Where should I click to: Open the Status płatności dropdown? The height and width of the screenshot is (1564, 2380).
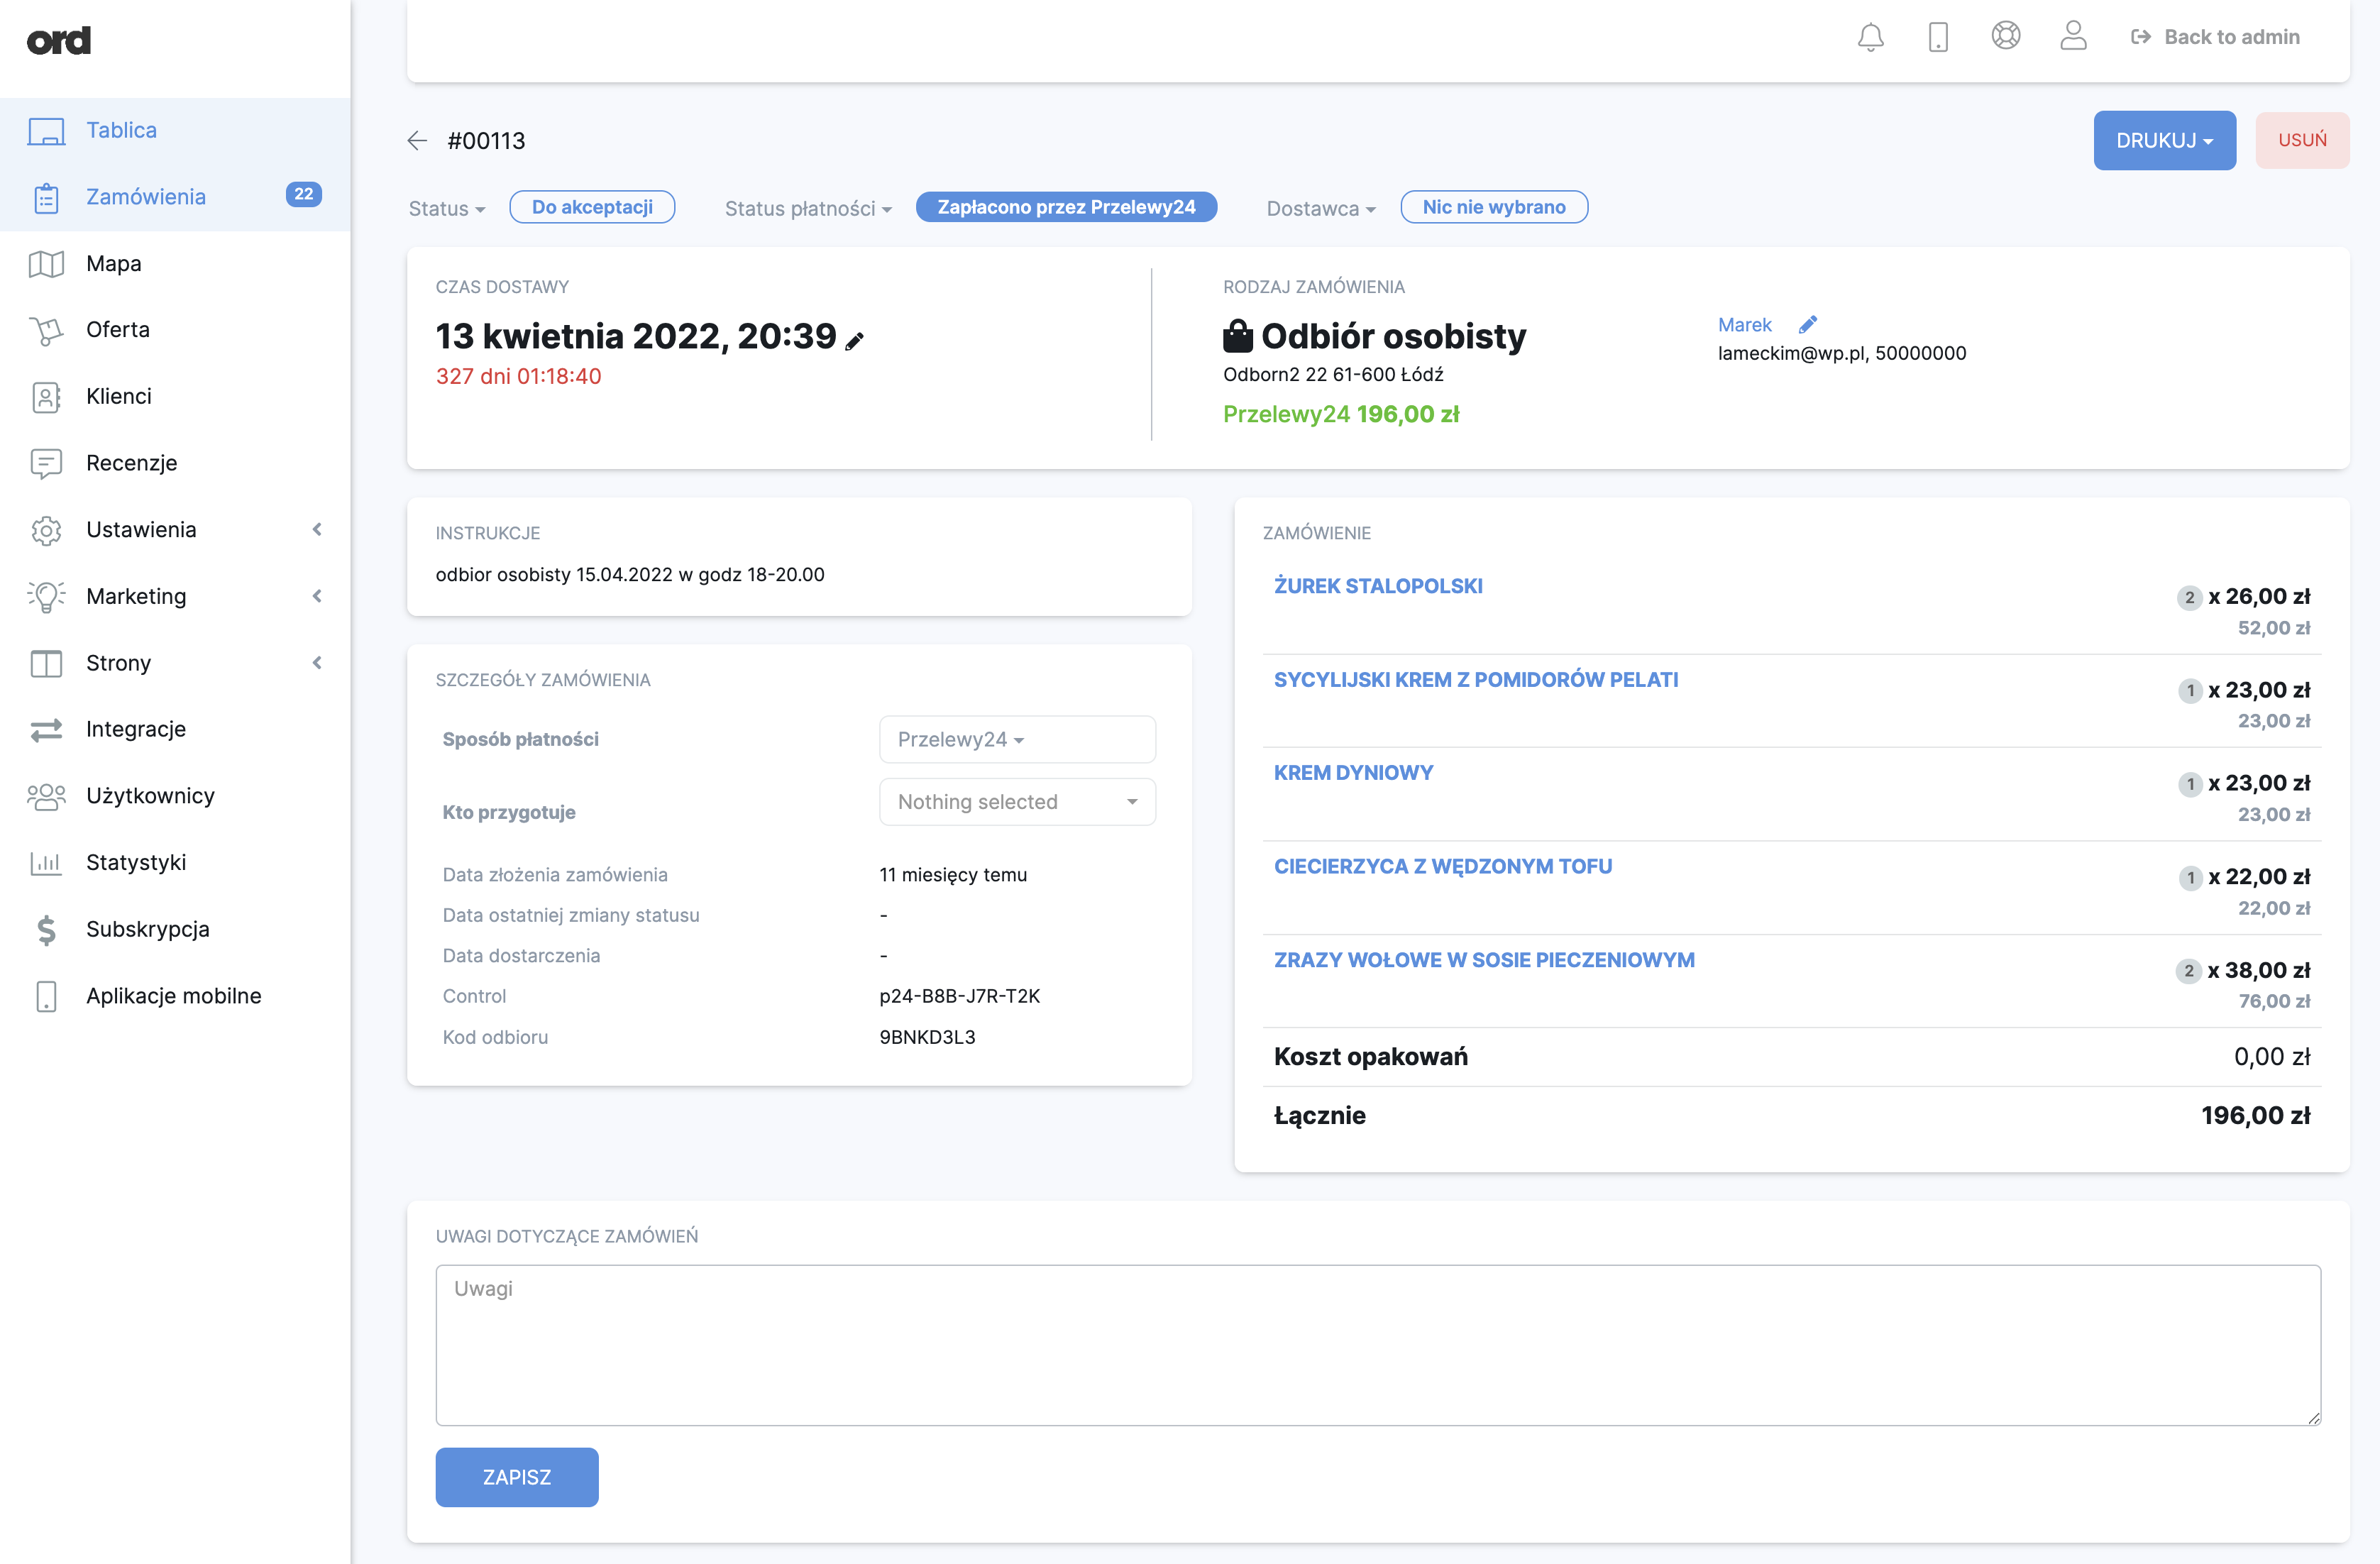pyautogui.click(x=808, y=208)
